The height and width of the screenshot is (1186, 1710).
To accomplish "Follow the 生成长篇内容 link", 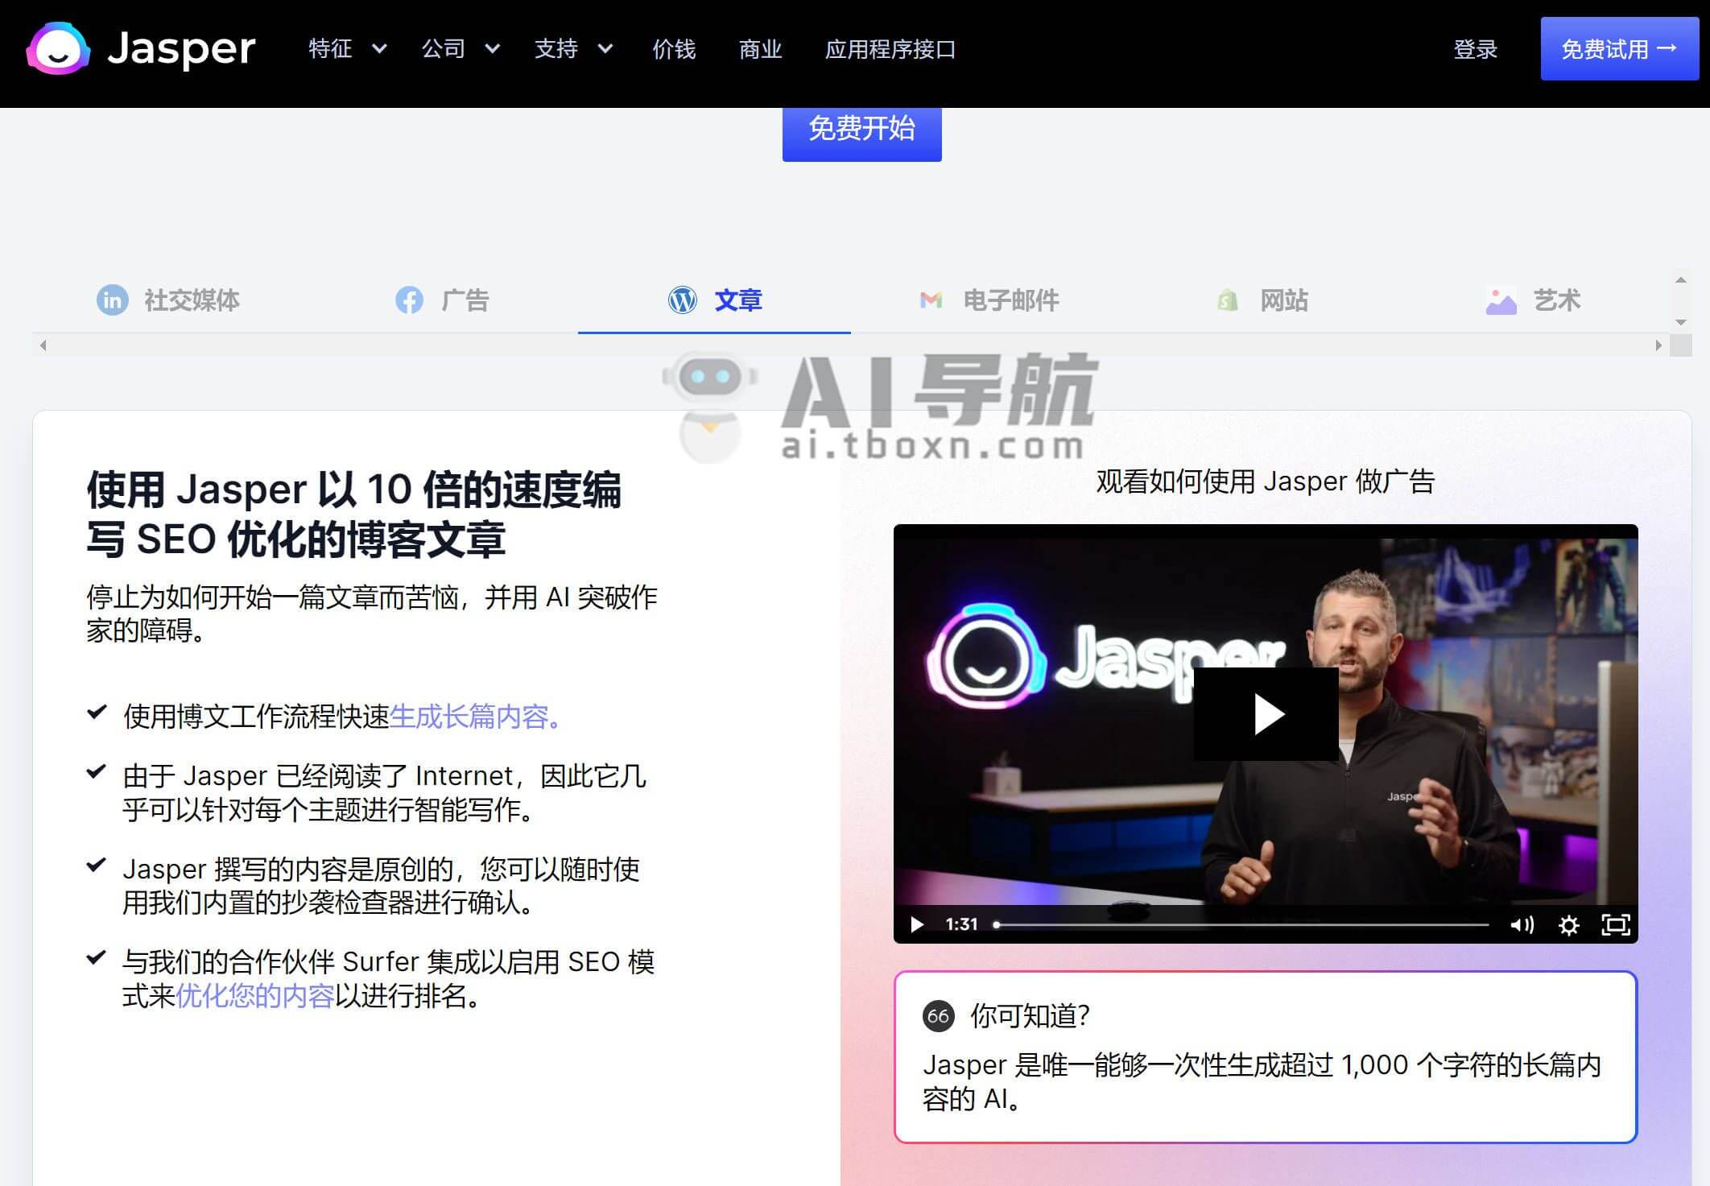I will (469, 716).
